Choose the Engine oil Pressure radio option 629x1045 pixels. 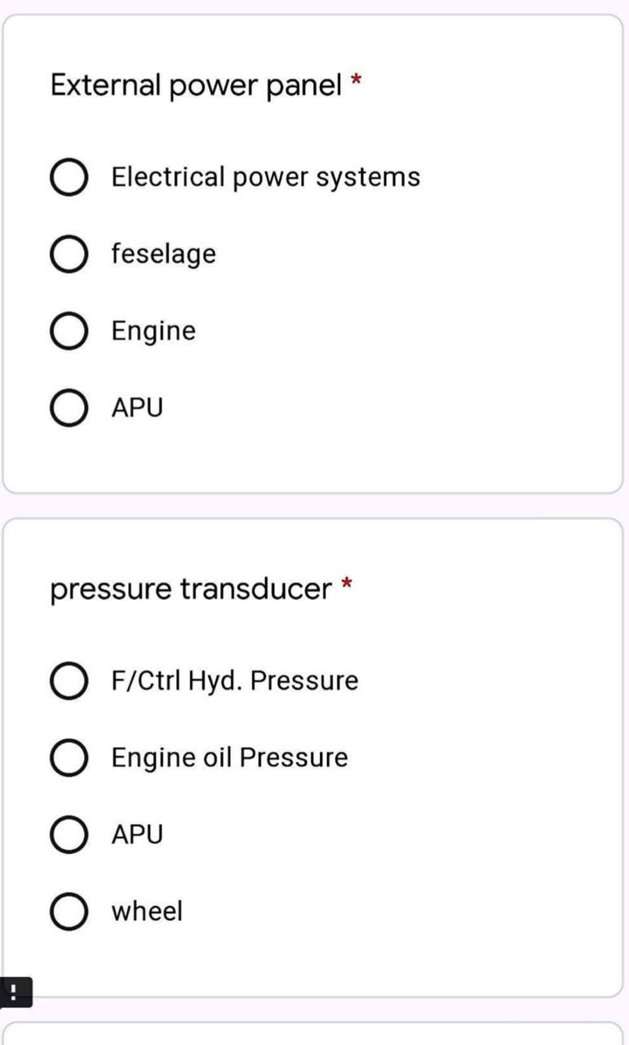[69, 758]
